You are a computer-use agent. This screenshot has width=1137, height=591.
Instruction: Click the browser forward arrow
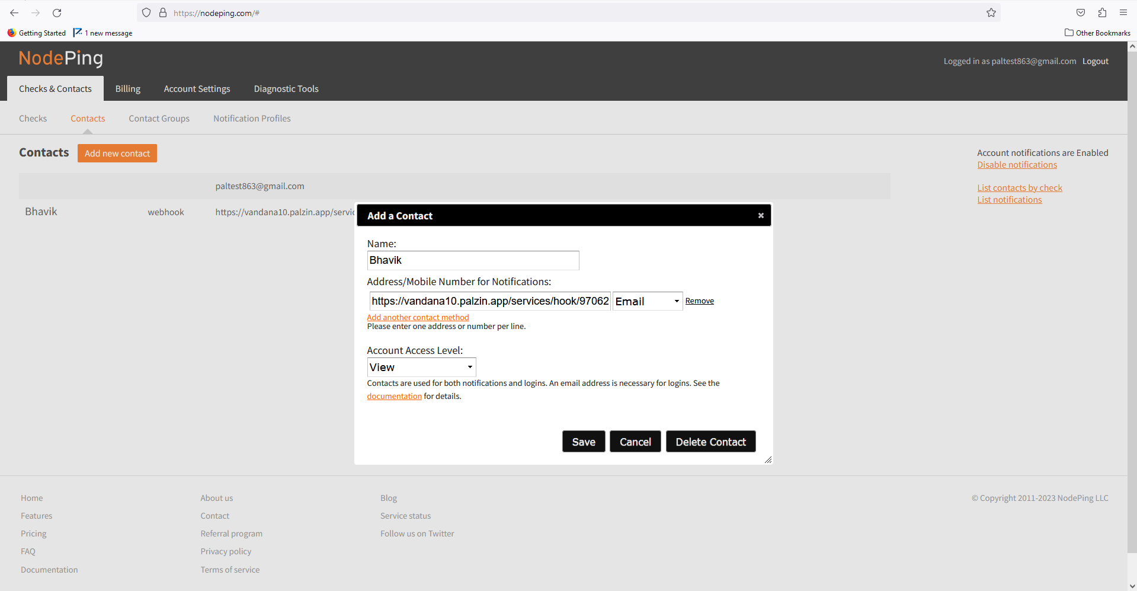click(x=36, y=12)
